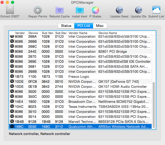Click the Update Seed globe icon
Screen dimensions: 165x145
pos(119,10)
